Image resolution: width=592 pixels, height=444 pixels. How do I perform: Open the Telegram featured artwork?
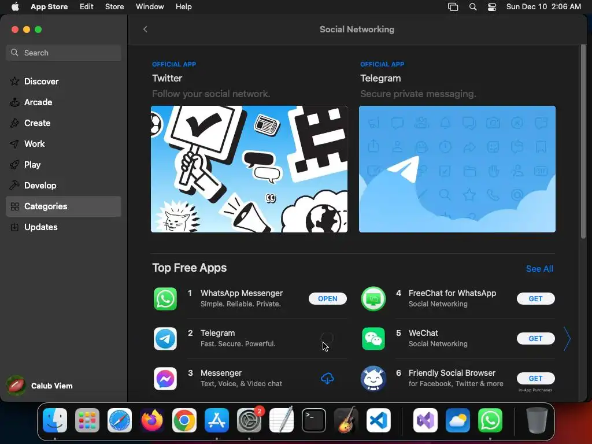457,169
